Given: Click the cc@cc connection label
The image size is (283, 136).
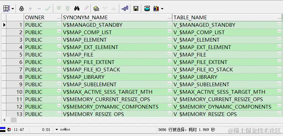Looking at the screenshot, I should point(65,130).
